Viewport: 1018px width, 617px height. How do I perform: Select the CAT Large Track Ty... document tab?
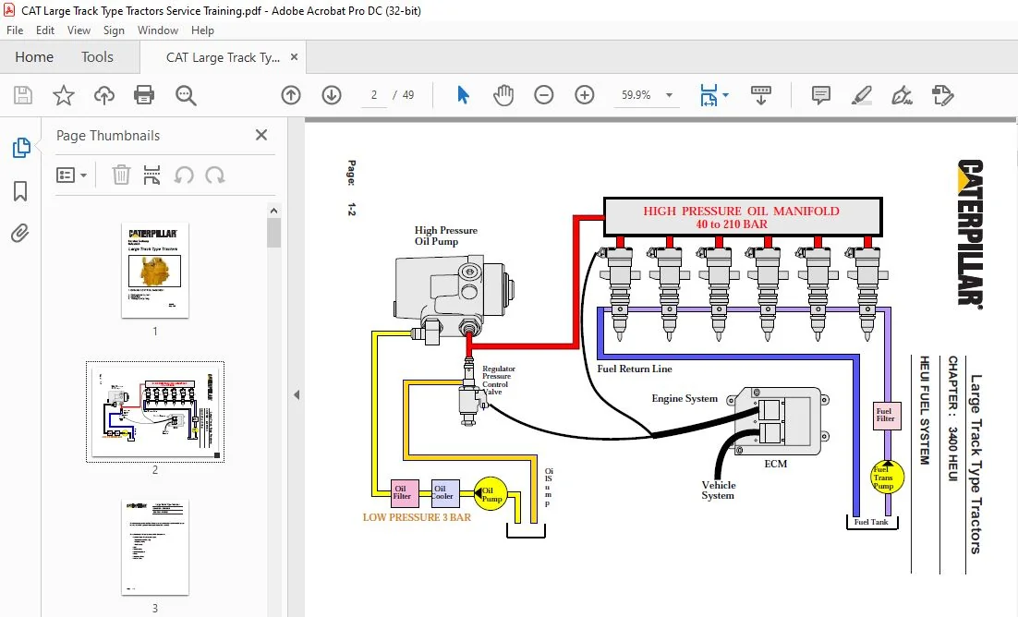(223, 57)
